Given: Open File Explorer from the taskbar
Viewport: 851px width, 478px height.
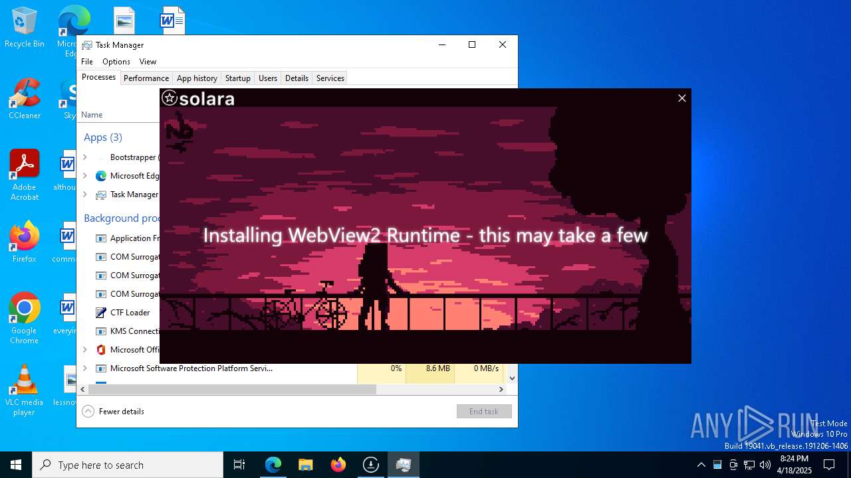Looking at the screenshot, I should [306, 465].
